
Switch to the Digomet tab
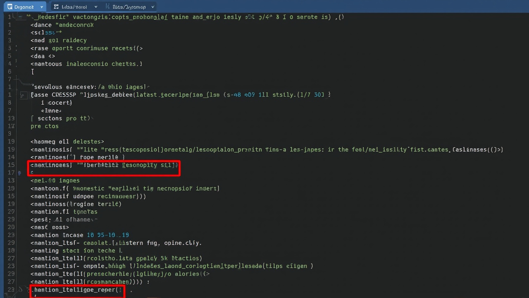[25, 7]
